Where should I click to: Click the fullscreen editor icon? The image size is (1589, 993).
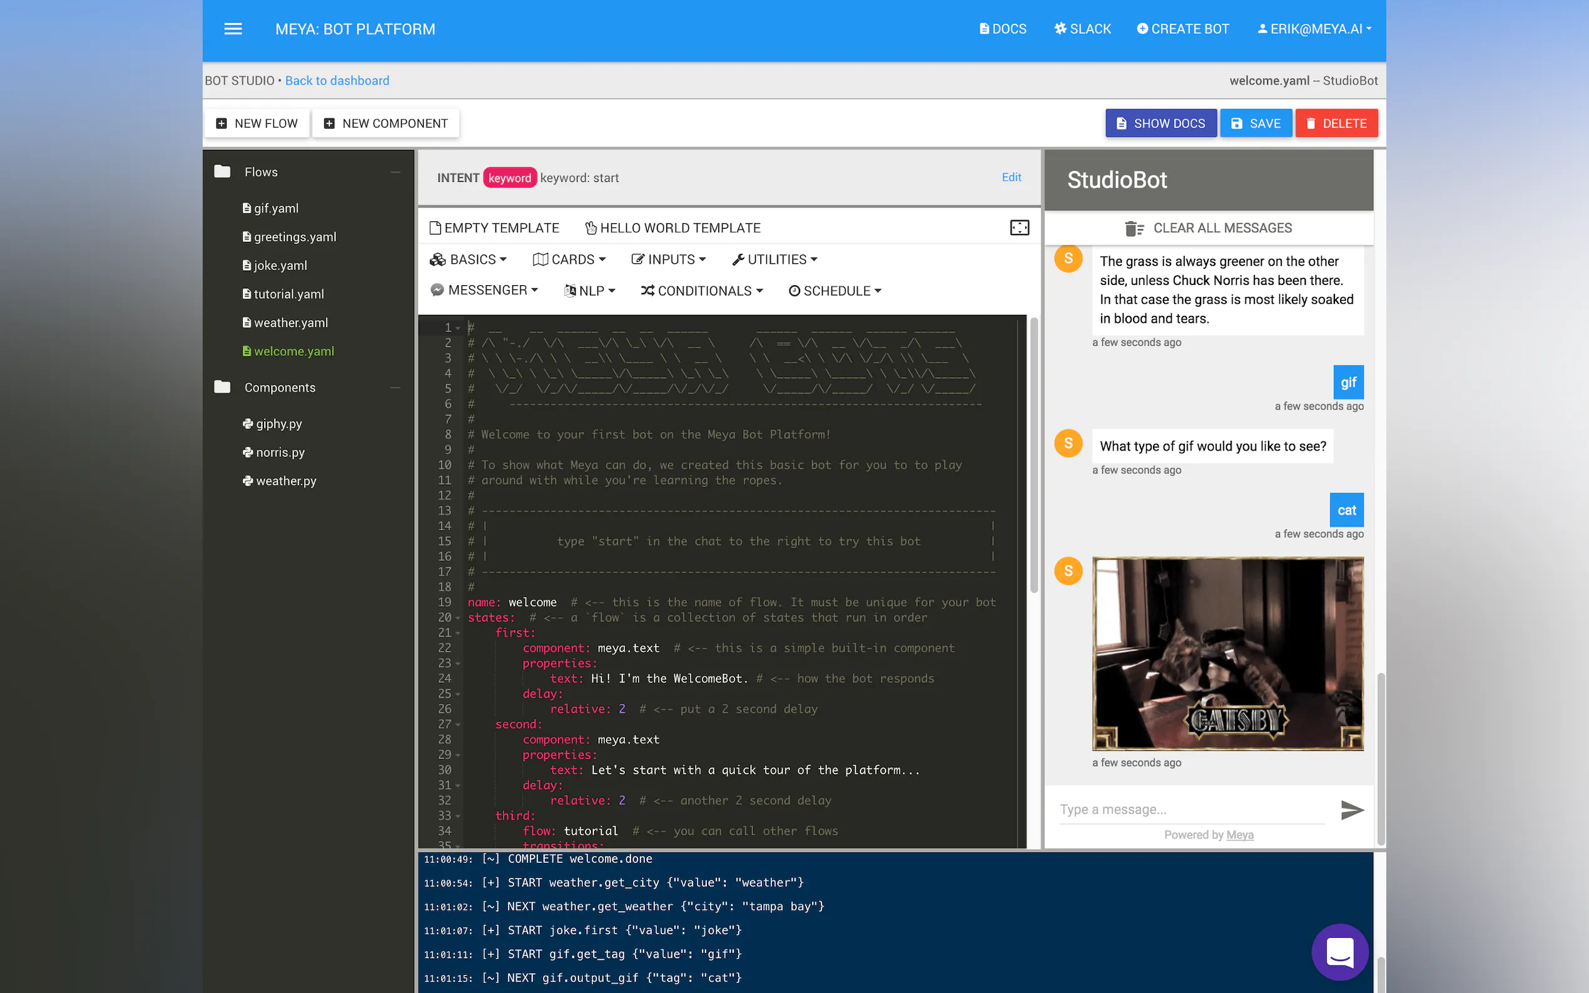pyautogui.click(x=1019, y=228)
